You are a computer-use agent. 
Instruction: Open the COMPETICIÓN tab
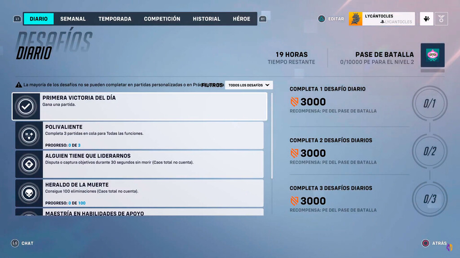161,18
